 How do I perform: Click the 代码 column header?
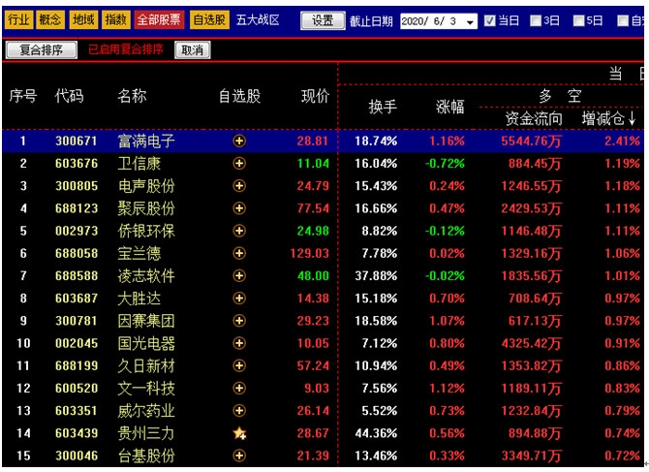[x=69, y=96]
